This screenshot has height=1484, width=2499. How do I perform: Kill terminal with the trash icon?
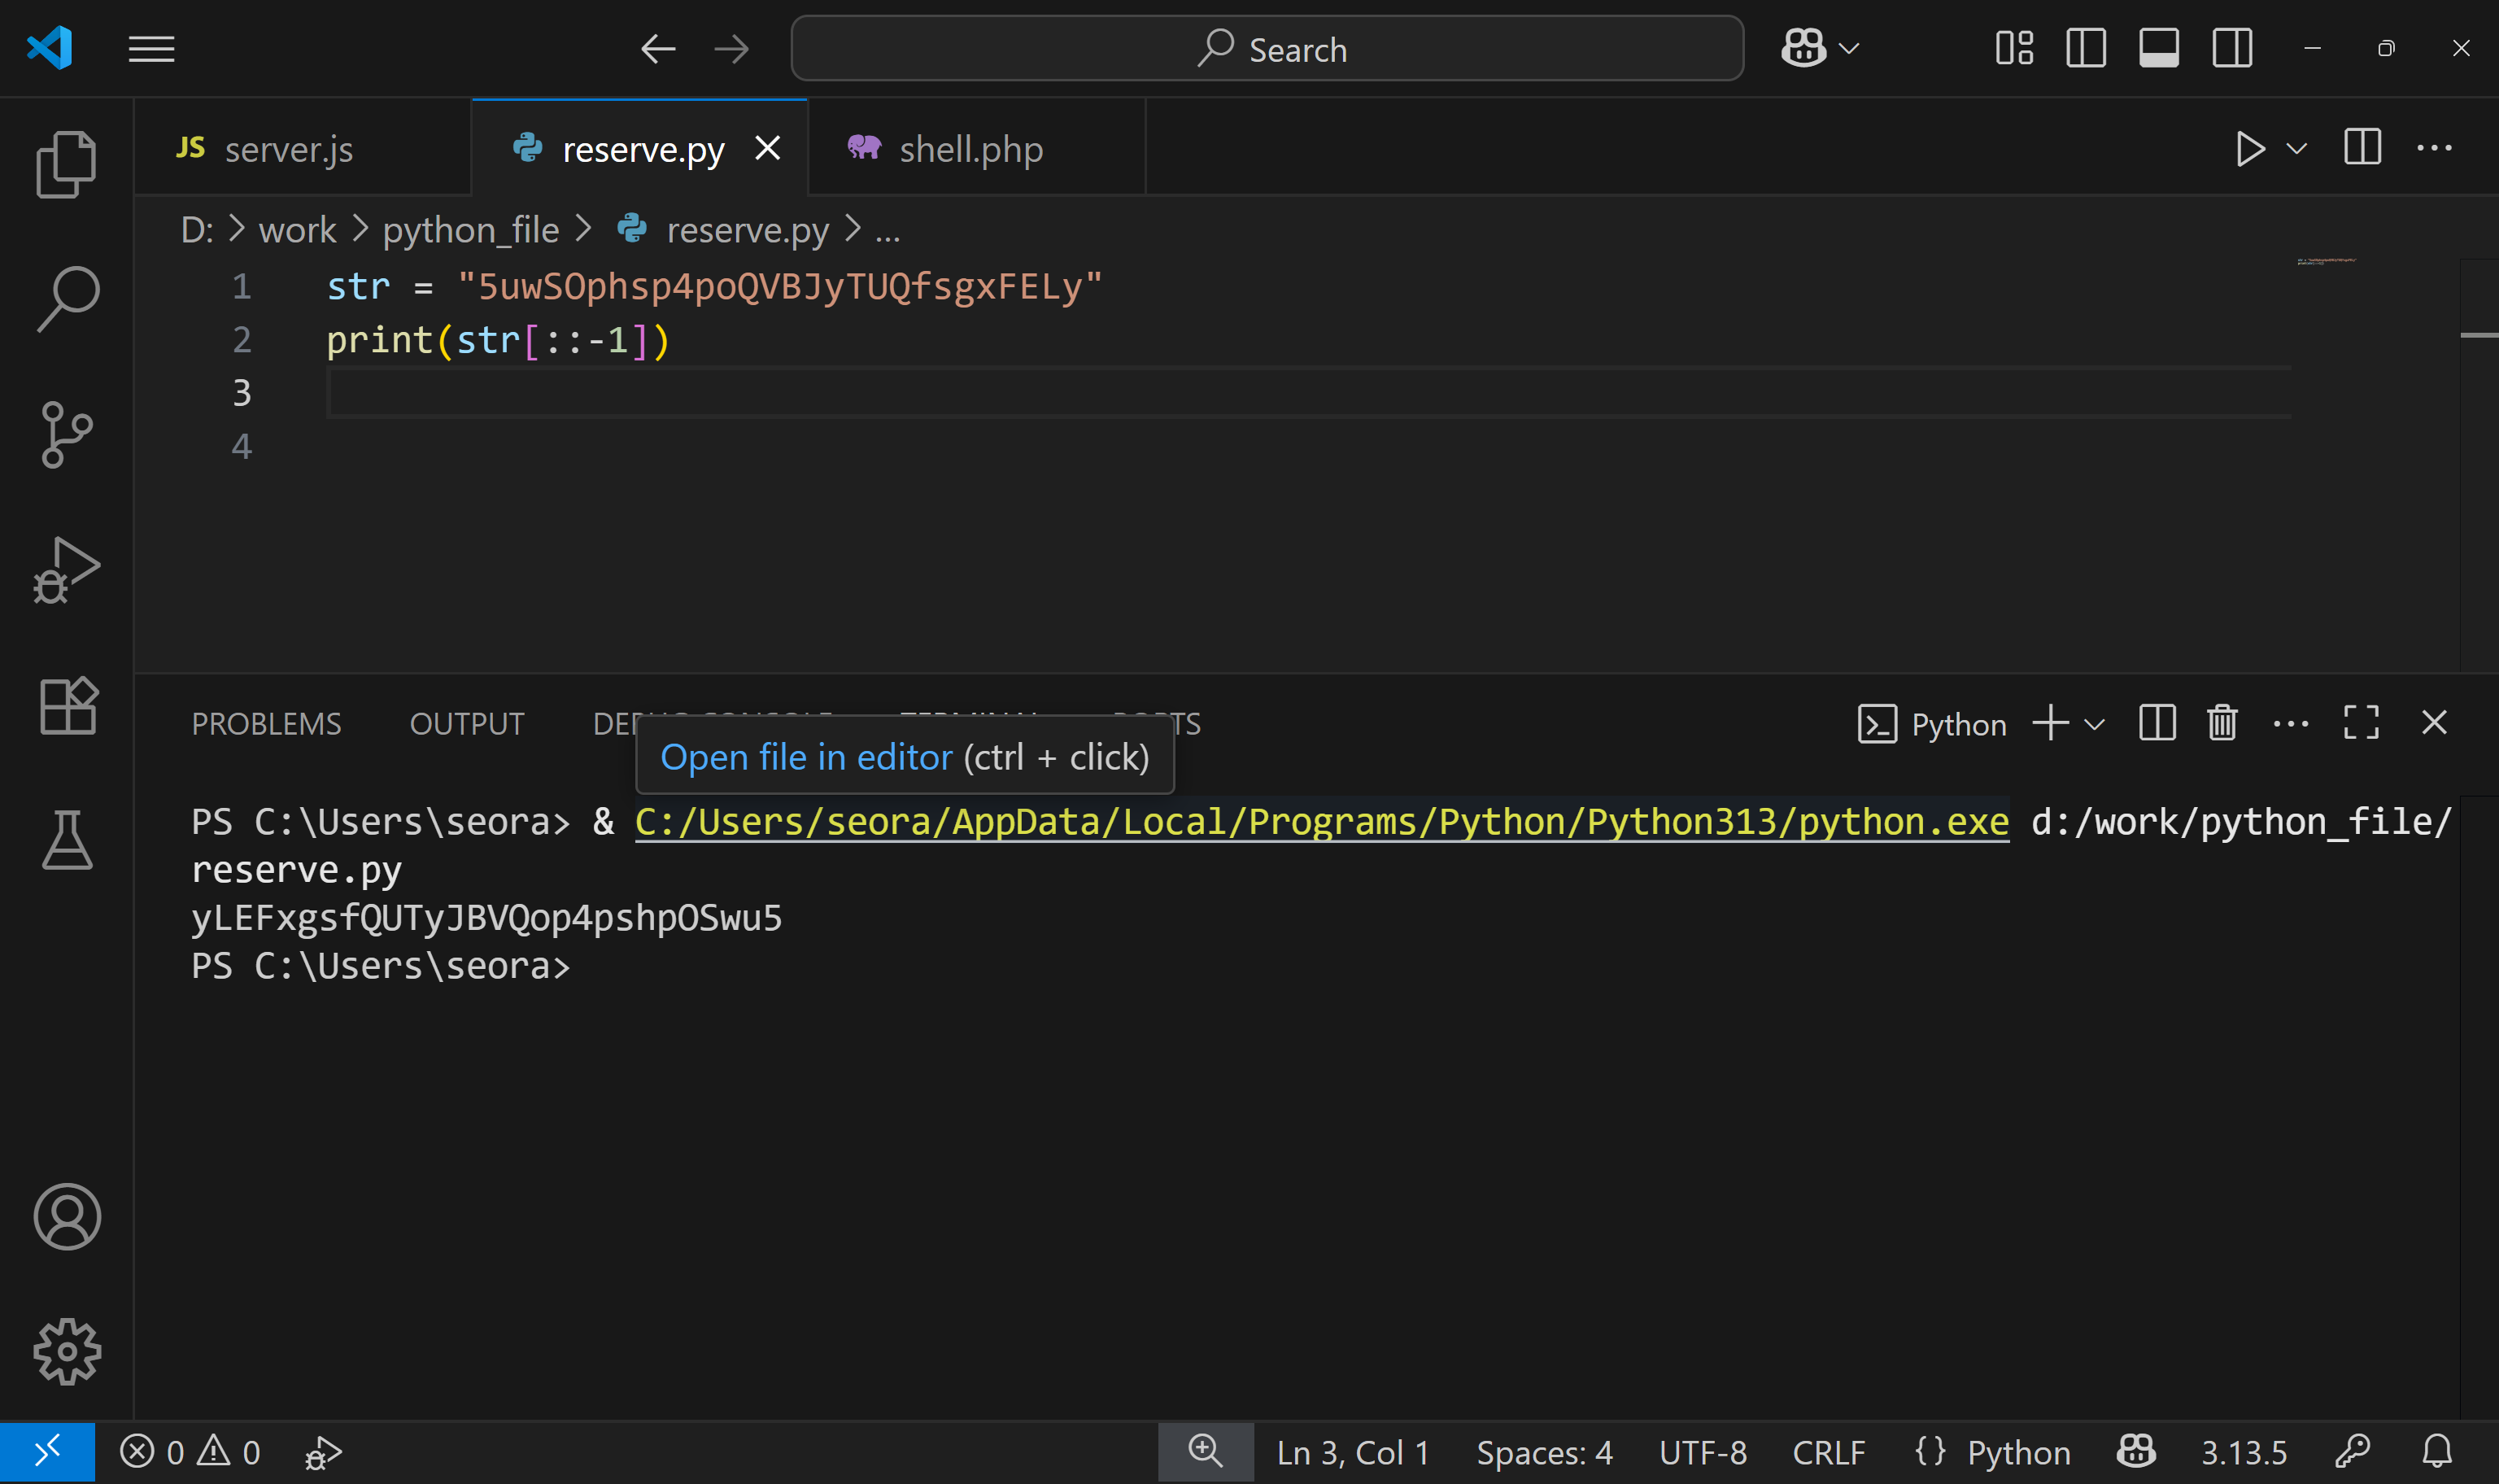[x=2221, y=723]
